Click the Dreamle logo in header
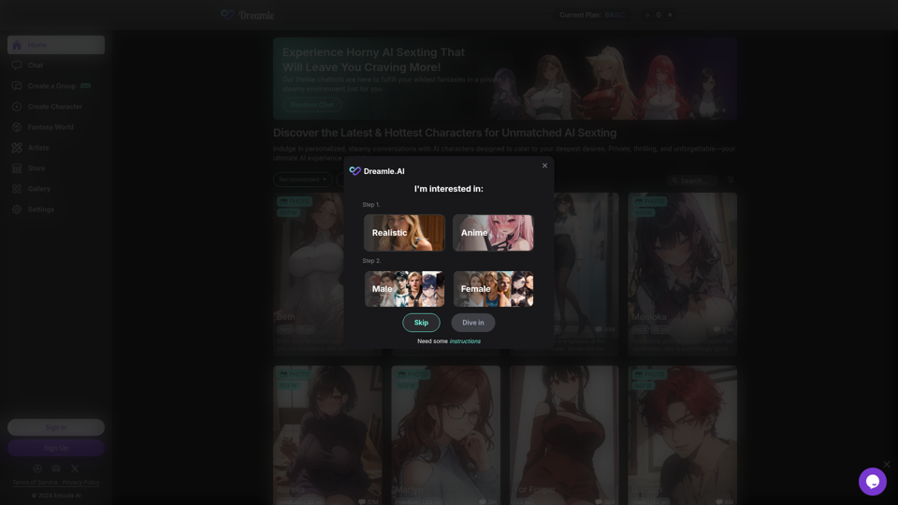This screenshot has height=505, width=898. 247,15
